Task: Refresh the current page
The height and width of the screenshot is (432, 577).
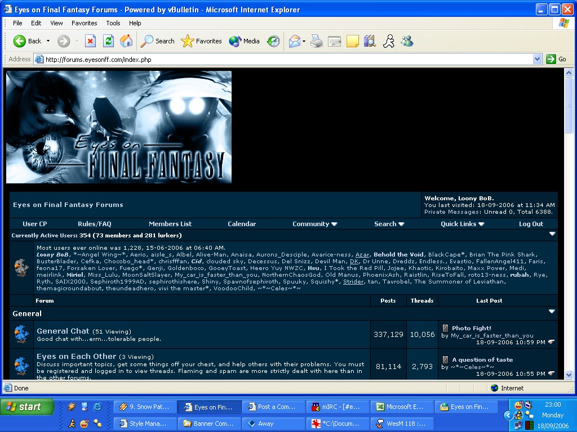Action: (108, 41)
